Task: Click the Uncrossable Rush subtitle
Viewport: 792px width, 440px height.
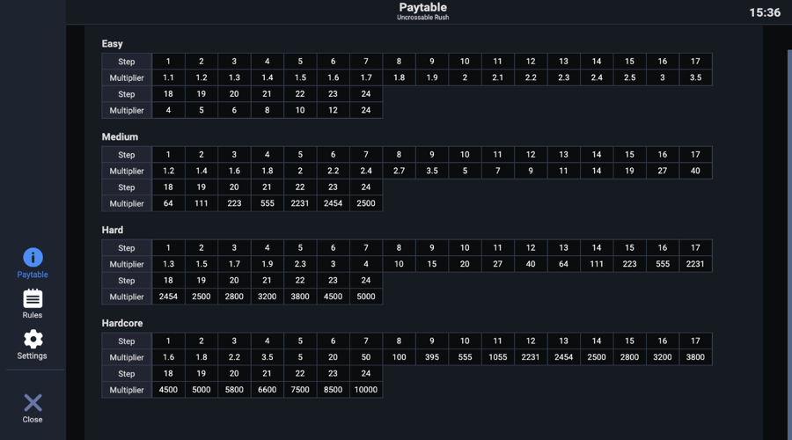Action: coord(422,18)
